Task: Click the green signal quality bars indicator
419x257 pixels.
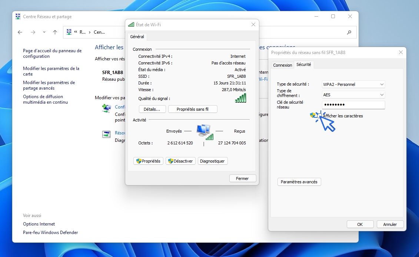Action: coord(240,97)
